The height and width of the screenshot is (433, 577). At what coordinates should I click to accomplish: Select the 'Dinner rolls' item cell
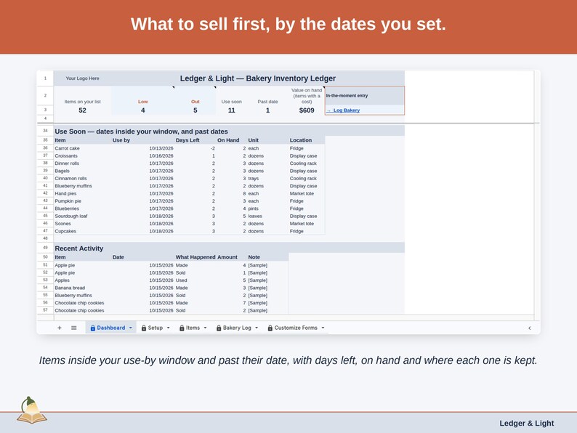click(82, 163)
